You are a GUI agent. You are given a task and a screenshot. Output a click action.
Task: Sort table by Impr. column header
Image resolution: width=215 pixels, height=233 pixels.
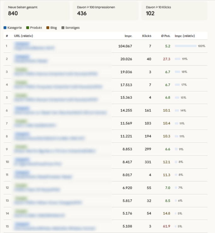[128, 36]
